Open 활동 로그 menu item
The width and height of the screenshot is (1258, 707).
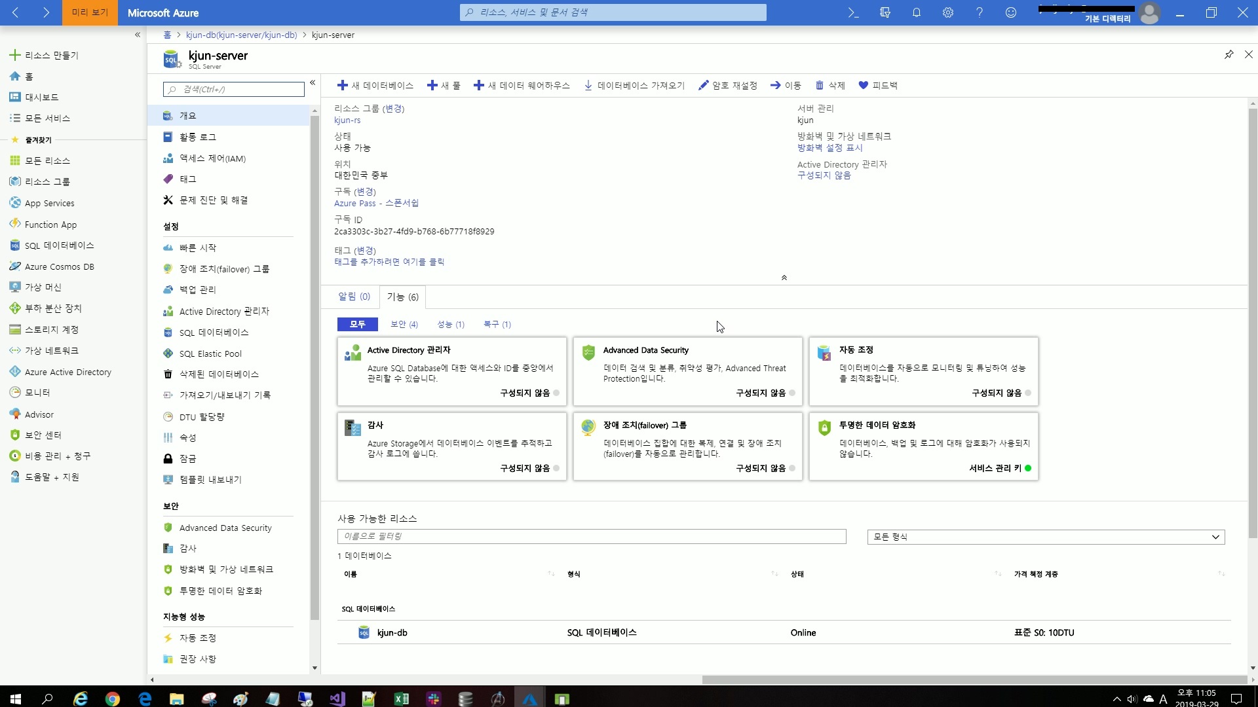[197, 137]
